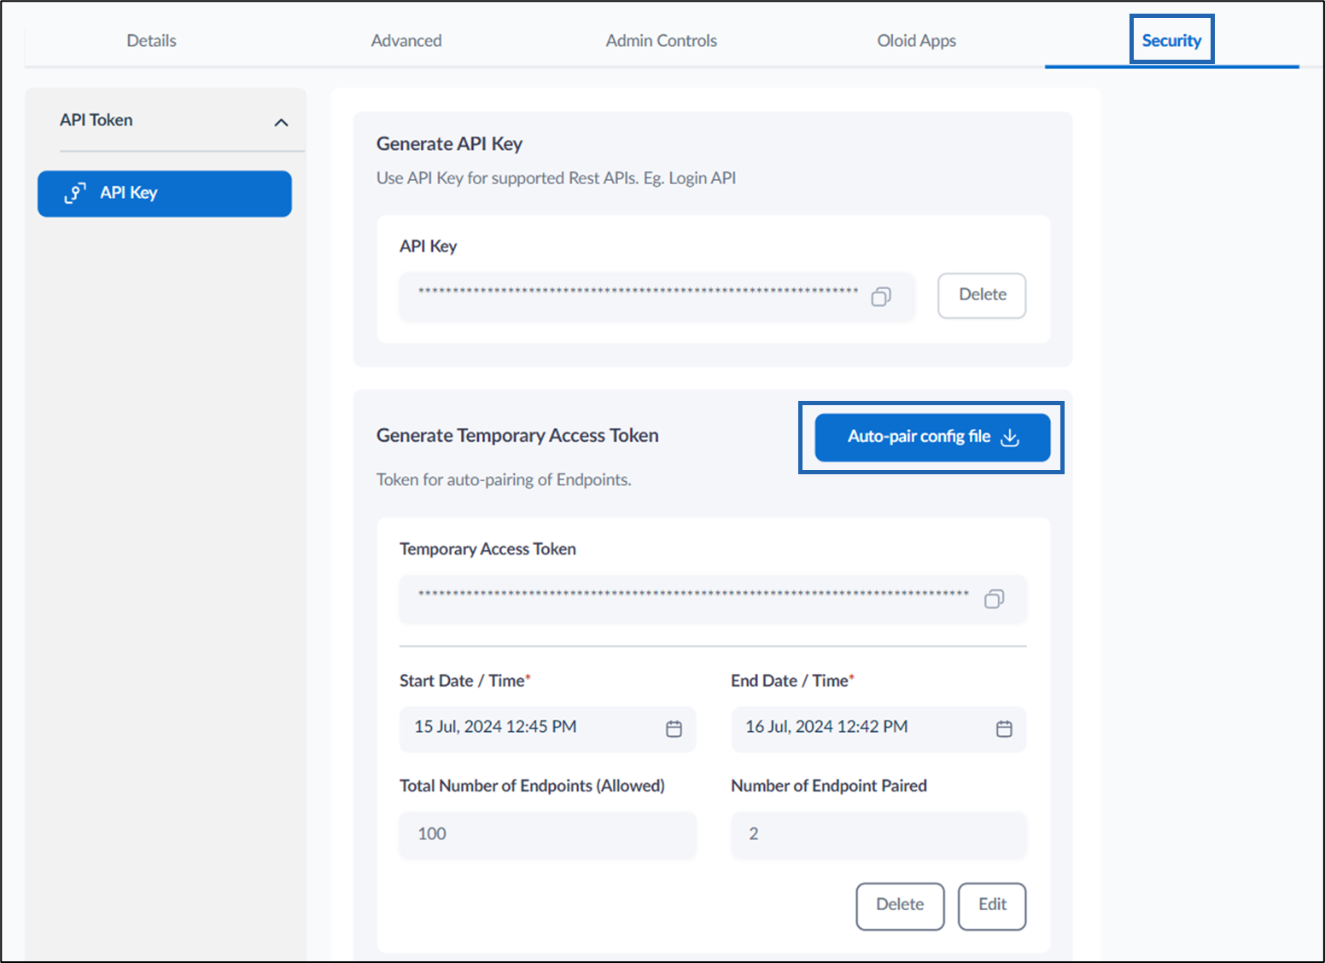Click the Number of Endpoint Paired field
The width and height of the screenshot is (1325, 963).
click(878, 834)
